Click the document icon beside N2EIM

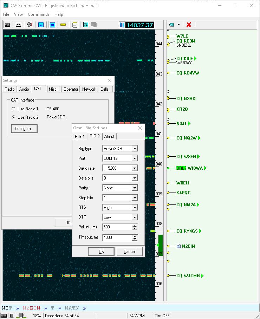pyautogui.click(x=178, y=246)
